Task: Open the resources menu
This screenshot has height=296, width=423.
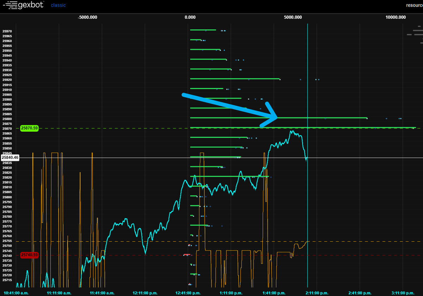Action: click(x=416, y=5)
